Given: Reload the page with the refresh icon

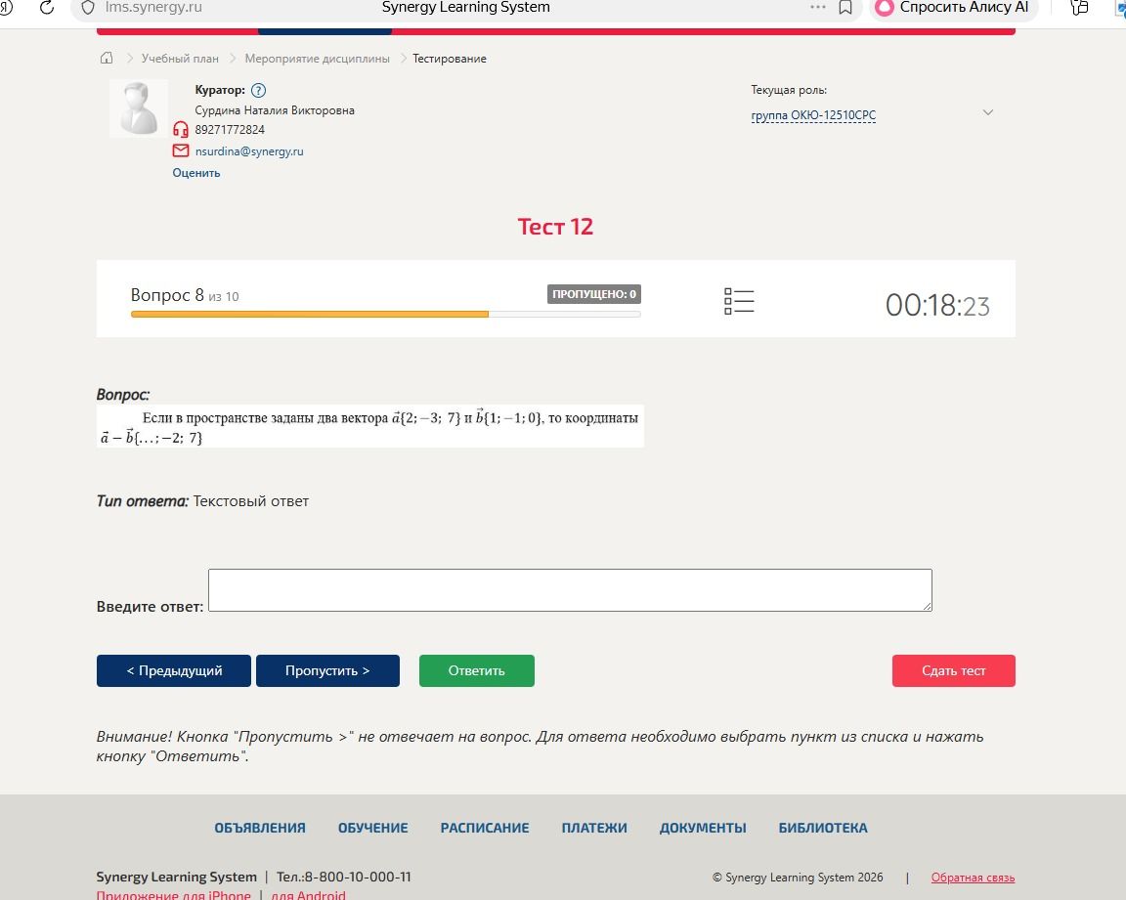Looking at the screenshot, I should pyautogui.click(x=47, y=8).
